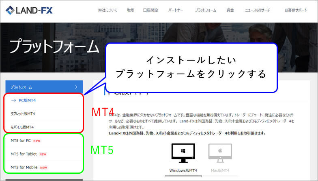Image resolution: width=318 pixels, height=181 pixels.
Task: Select モバイル版MT4 in the sidebar
Action: (x=22, y=127)
